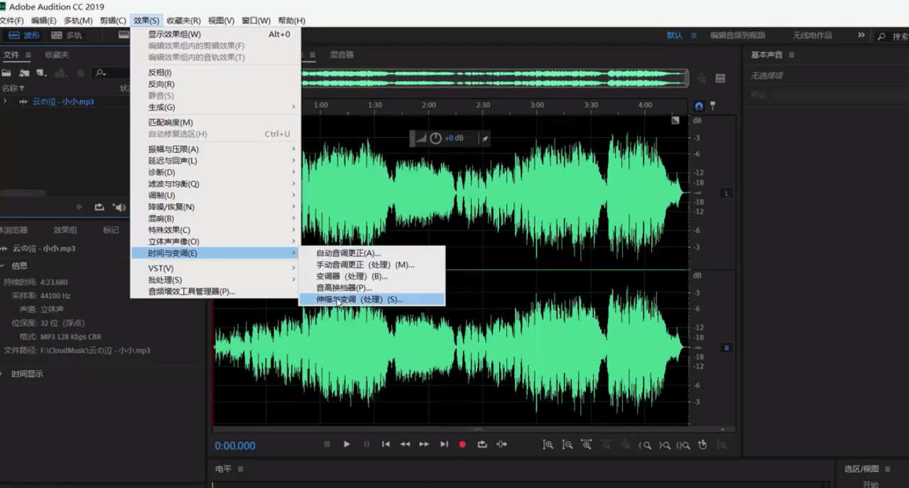Image resolution: width=909 pixels, height=488 pixels.
Task: Toggle auto-play speaker icon in the Files panel
Action: point(120,207)
